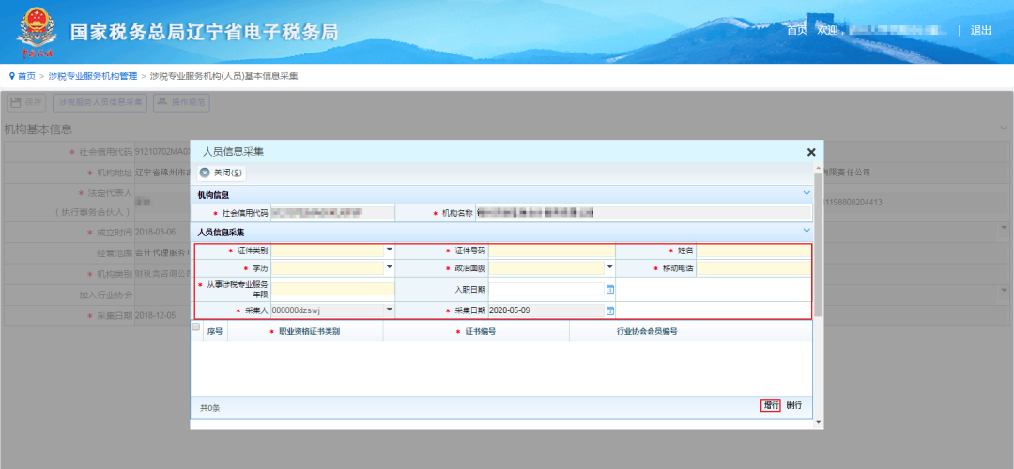Screen dimensions: 1014x469
Task: Open the 采集日期 calendar picker icon
Action: click(610, 310)
